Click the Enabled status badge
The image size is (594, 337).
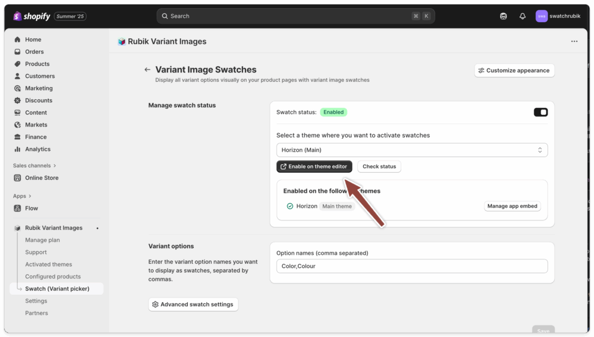[334, 112]
